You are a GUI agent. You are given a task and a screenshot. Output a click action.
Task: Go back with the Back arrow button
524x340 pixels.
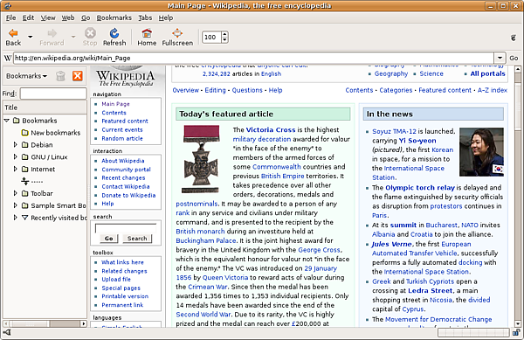click(x=13, y=37)
